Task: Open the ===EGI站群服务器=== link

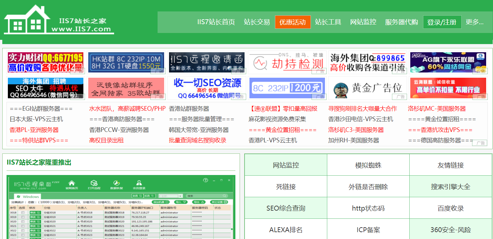Action: [x=41, y=109]
